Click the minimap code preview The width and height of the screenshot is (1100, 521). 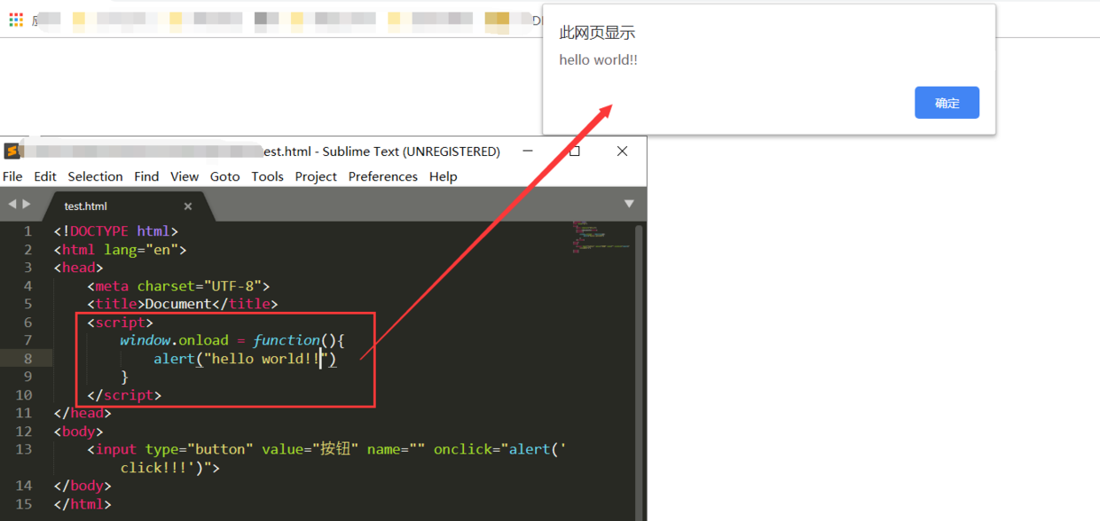tap(601, 237)
